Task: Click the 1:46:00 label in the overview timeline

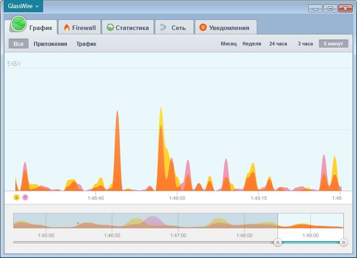Action: (112, 235)
